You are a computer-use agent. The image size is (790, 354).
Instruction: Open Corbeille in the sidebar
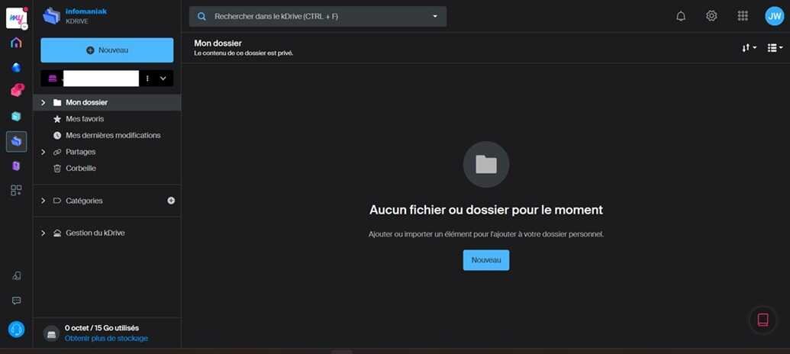(81, 168)
